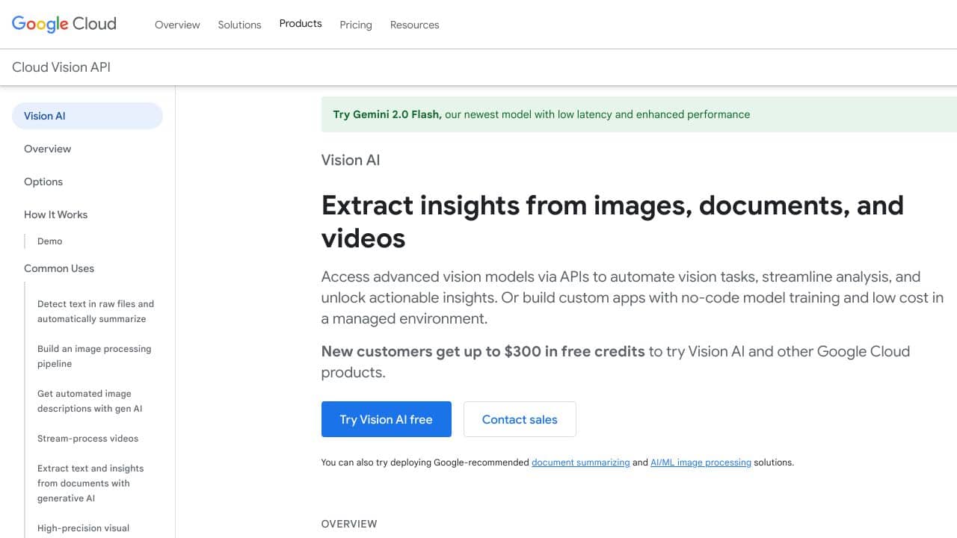
Task: Open Build an image processing pipeline
Action: pyautogui.click(x=94, y=356)
